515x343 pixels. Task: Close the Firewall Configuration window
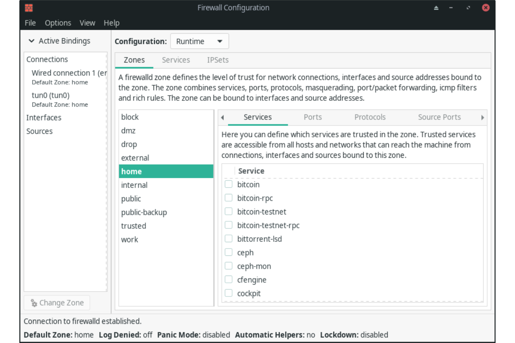coord(486,8)
